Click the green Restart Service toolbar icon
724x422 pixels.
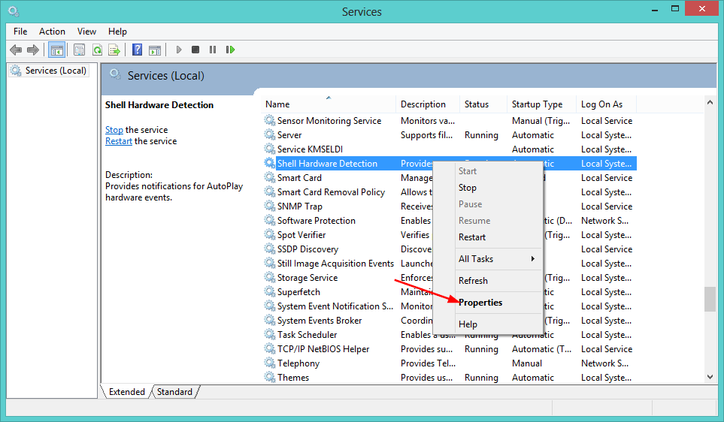[230, 50]
